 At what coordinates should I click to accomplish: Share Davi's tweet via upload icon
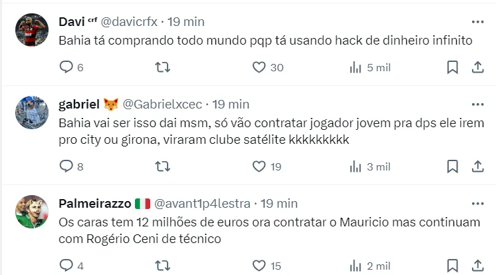click(x=477, y=67)
